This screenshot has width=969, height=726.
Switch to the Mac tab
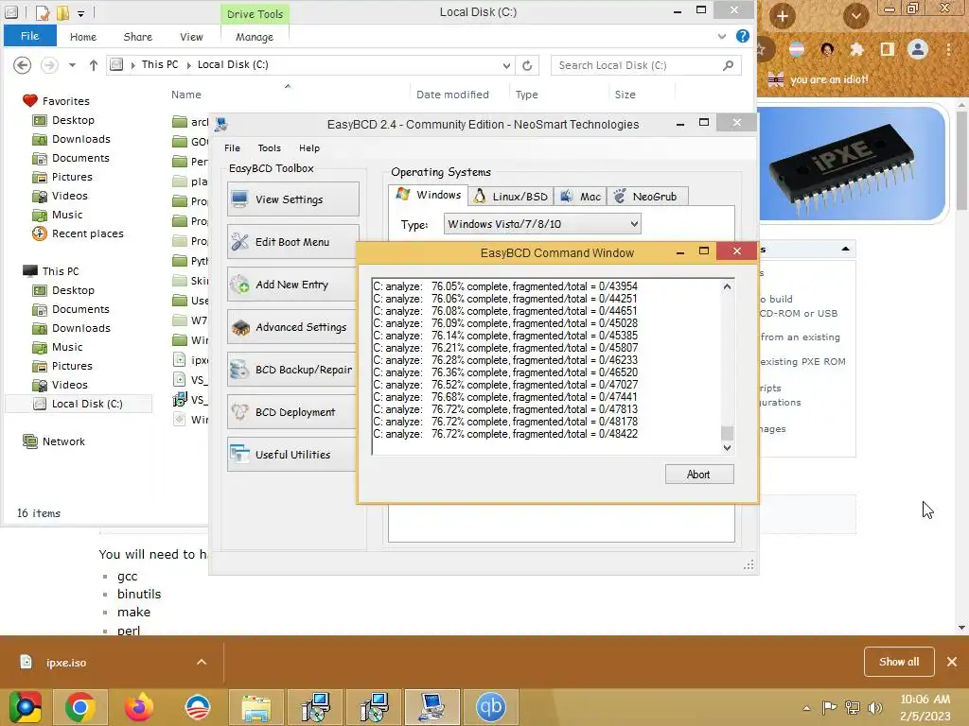click(580, 197)
